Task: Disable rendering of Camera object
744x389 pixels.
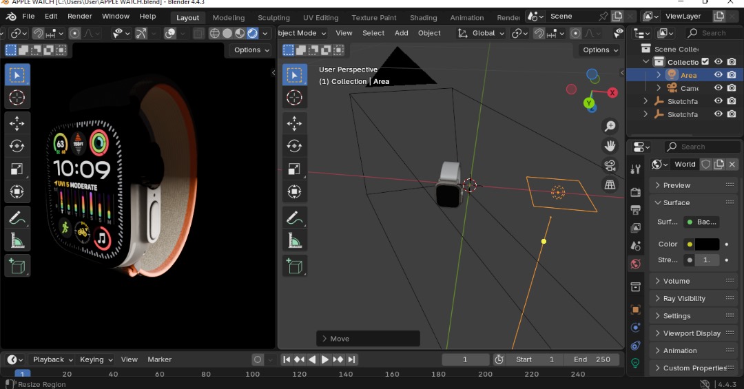Action: [732, 87]
